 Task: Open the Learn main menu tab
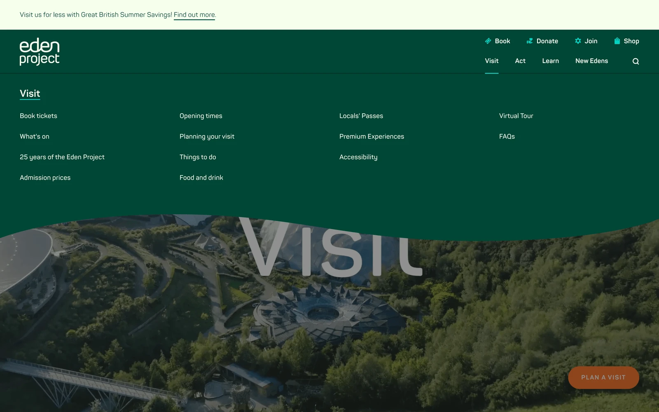coord(550,61)
